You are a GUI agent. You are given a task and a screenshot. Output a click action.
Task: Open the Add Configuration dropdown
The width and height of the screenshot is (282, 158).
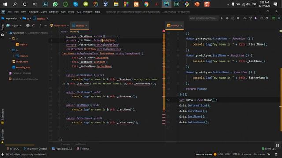[x=203, y=18]
